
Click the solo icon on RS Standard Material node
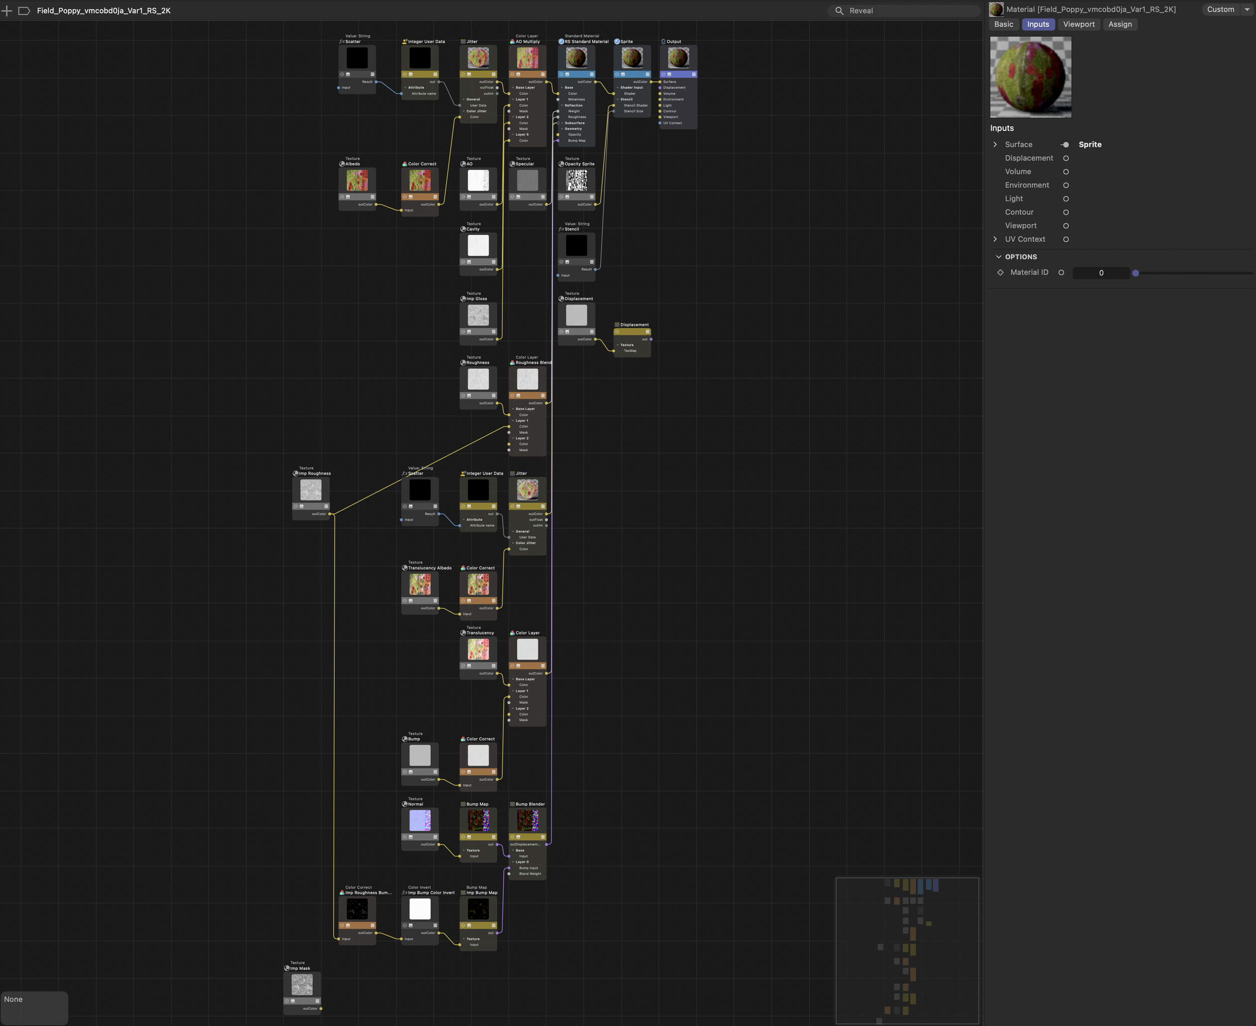[561, 74]
